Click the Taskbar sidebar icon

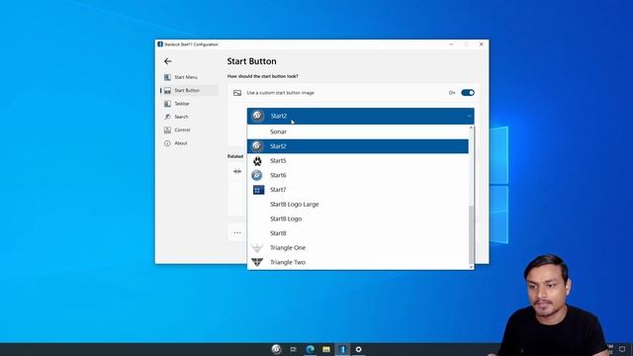click(167, 104)
